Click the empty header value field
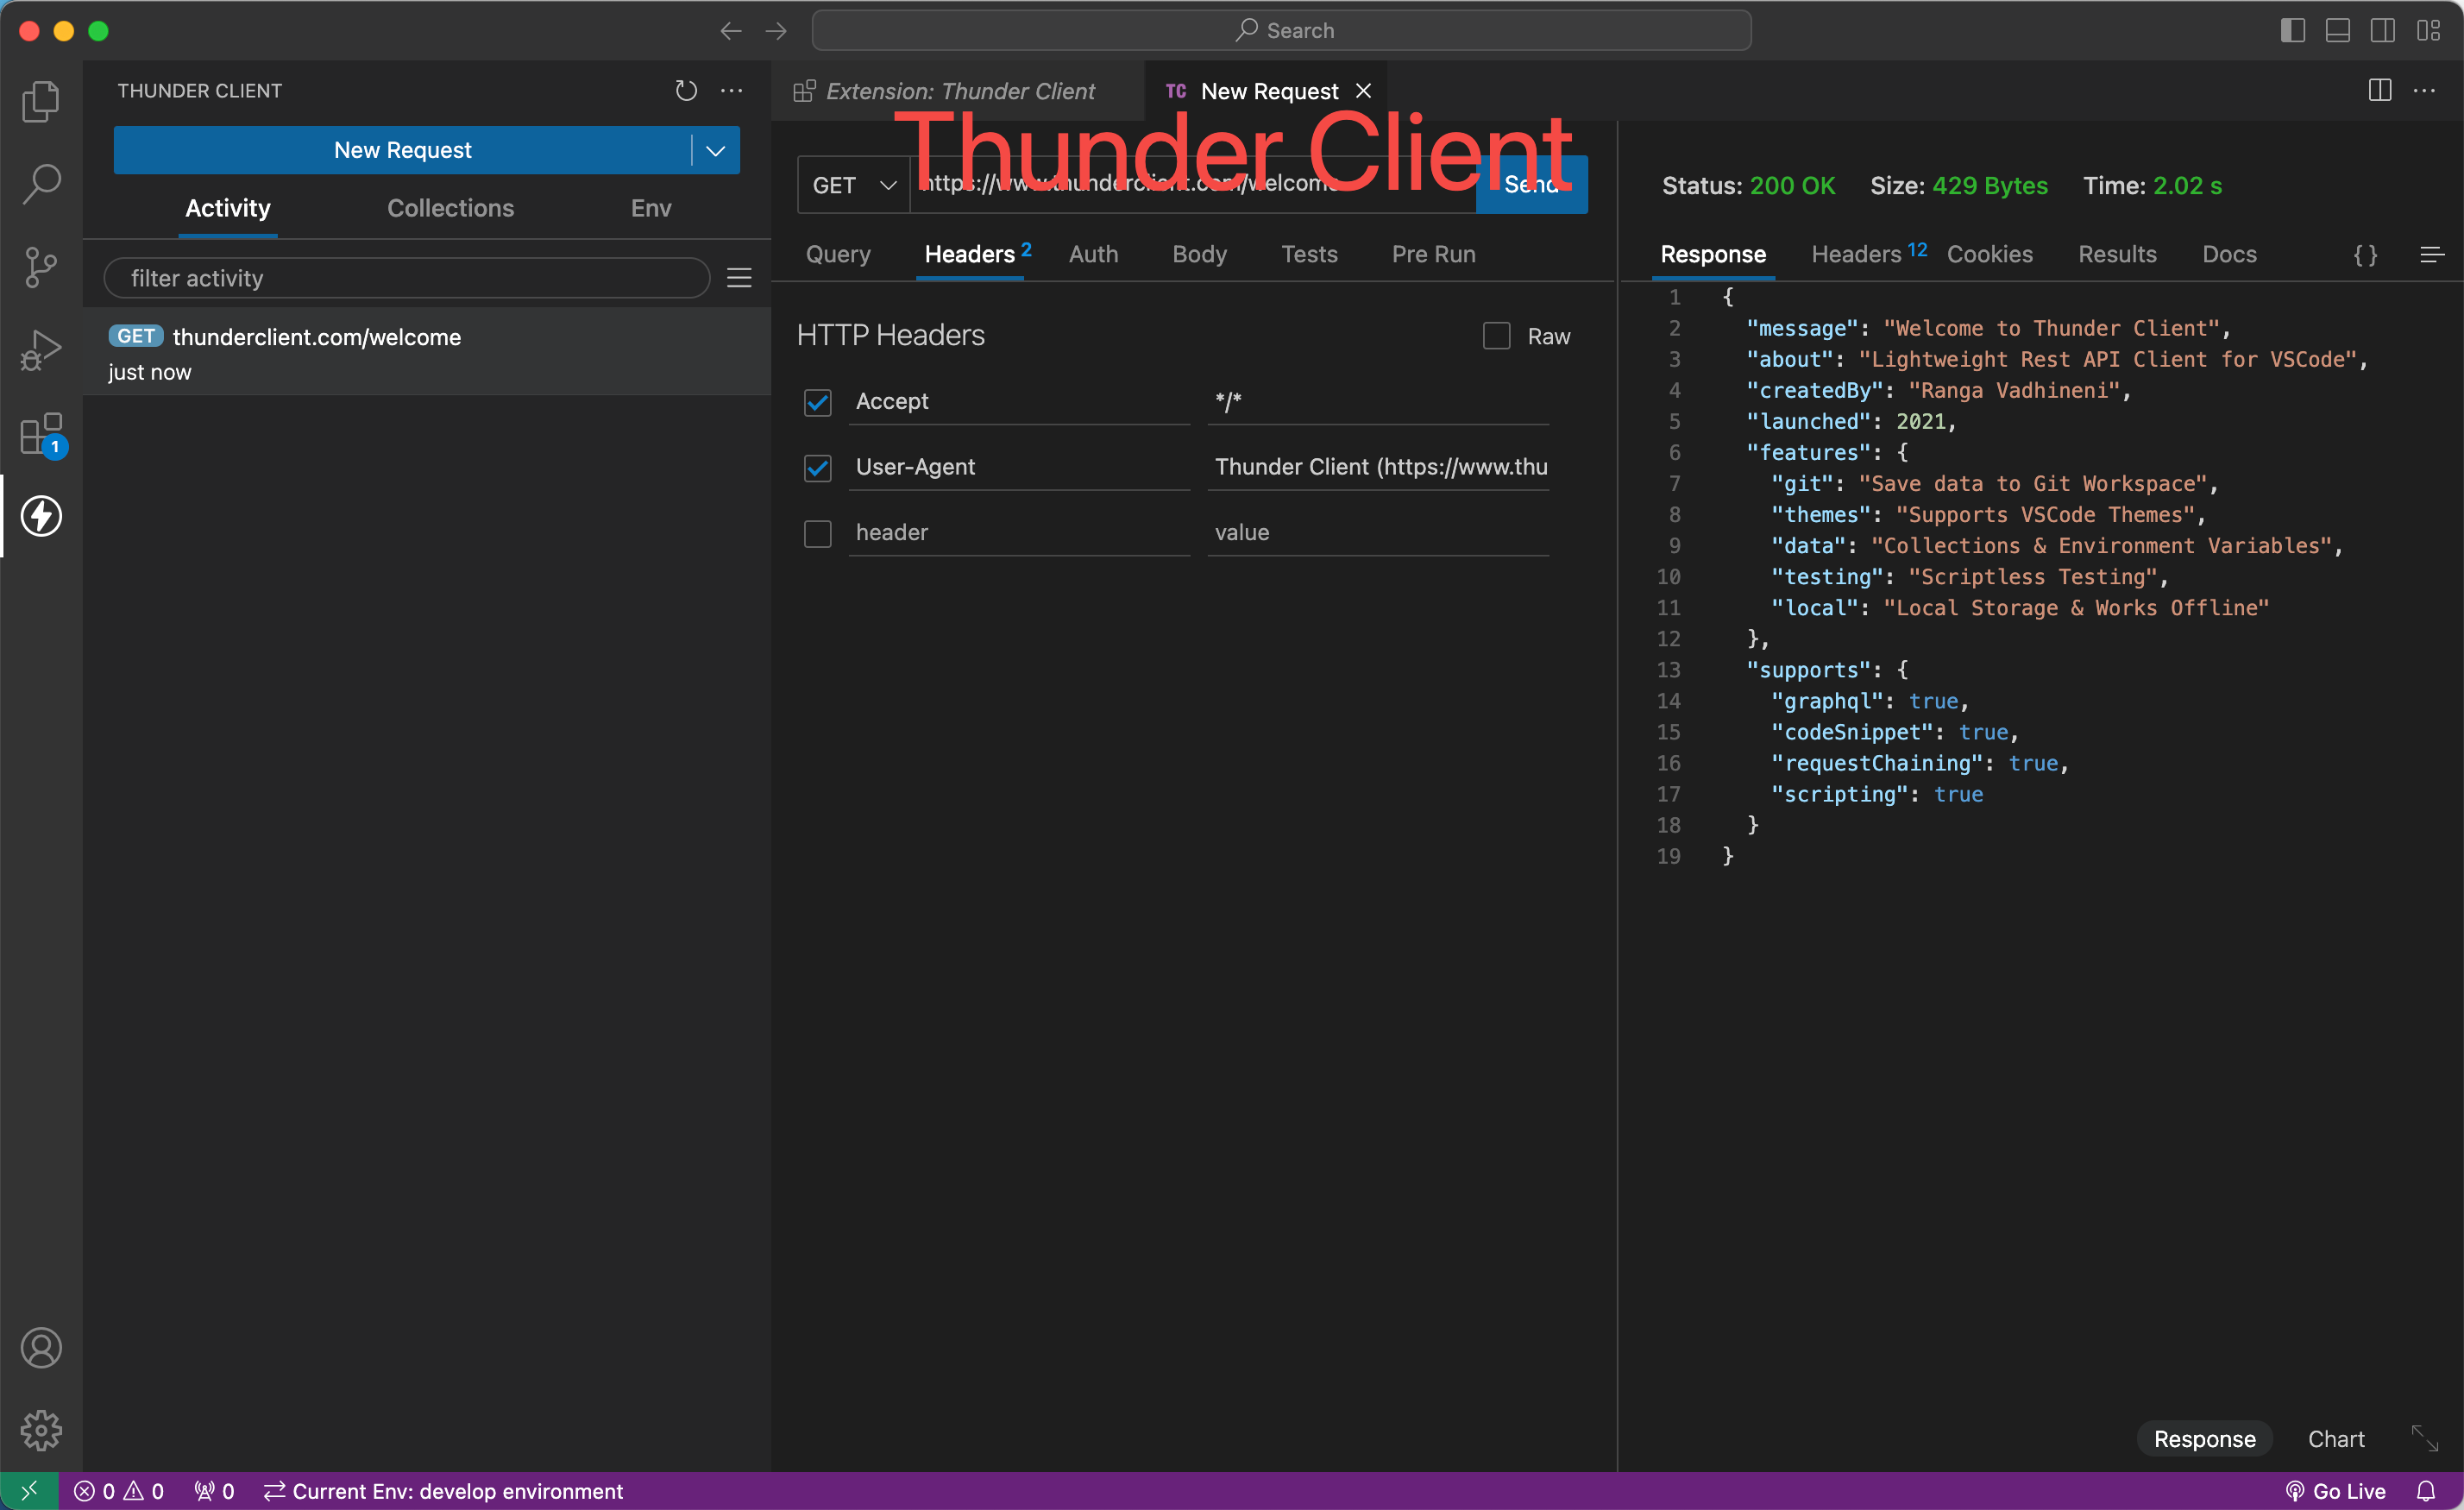The image size is (2464, 1510). (x=1378, y=533)
